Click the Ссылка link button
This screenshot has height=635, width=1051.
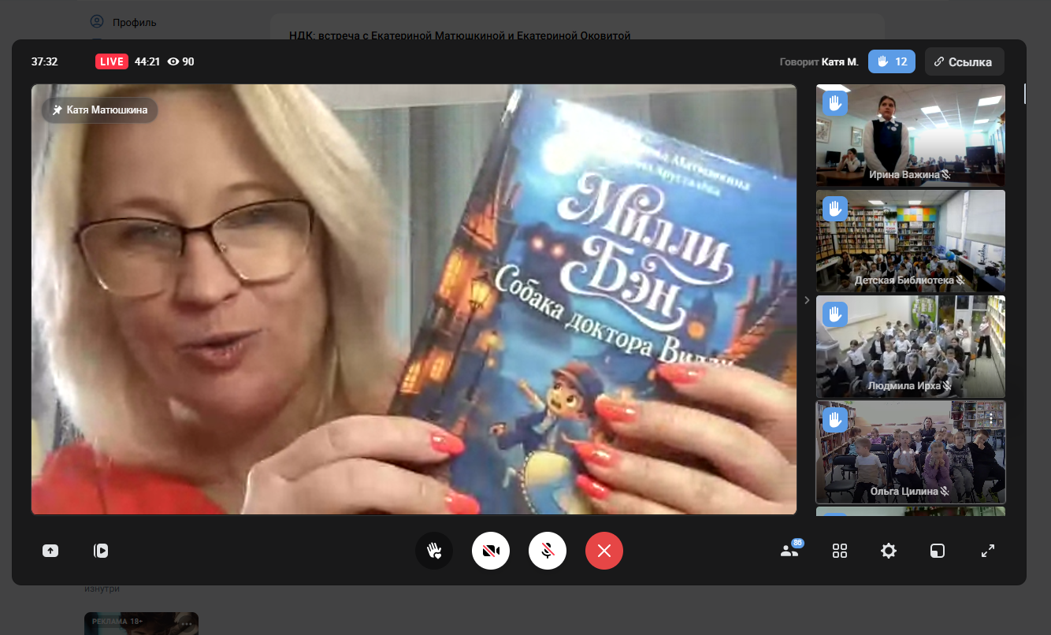coord(964,61)
